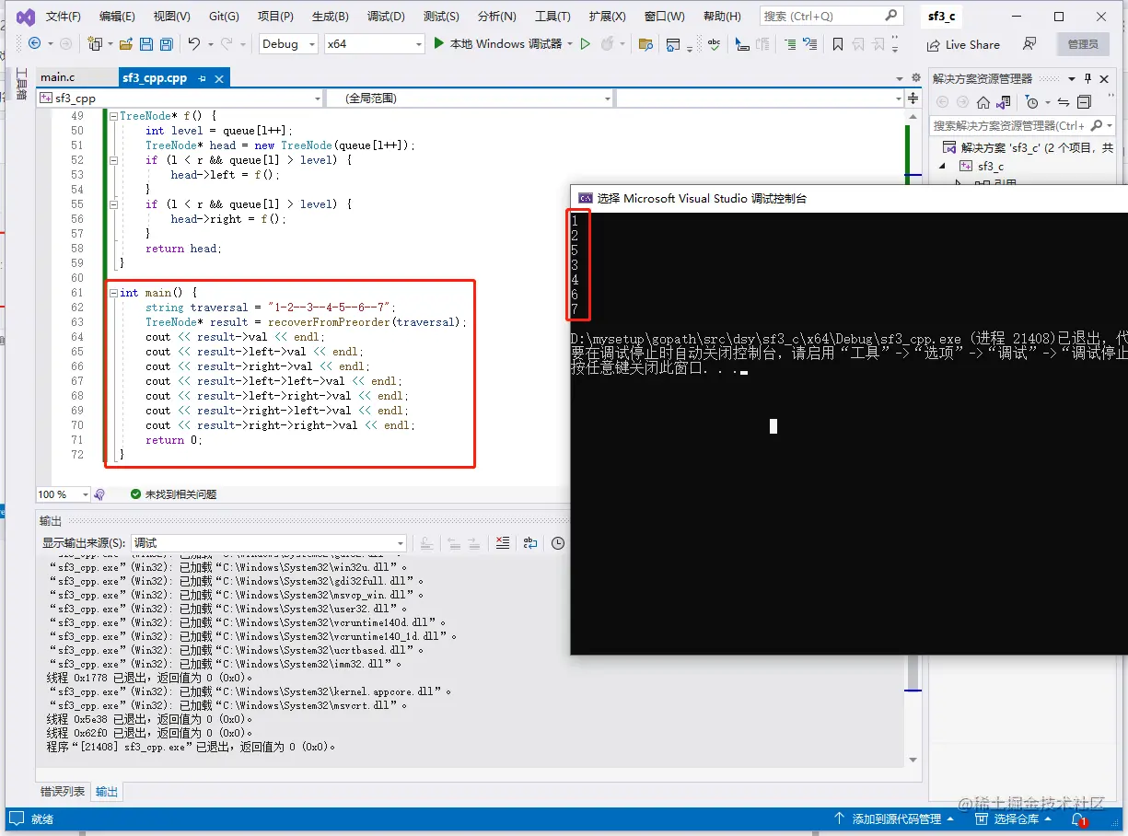Collapse the sf3_c project tree node

click(x=942, y=167)
